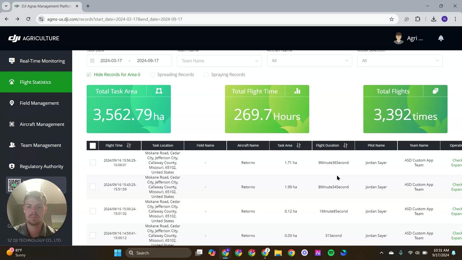Select the row checkbox for 15:43:25 flight
The width and height of the screenshot is (462, 260).
point(93,187)
